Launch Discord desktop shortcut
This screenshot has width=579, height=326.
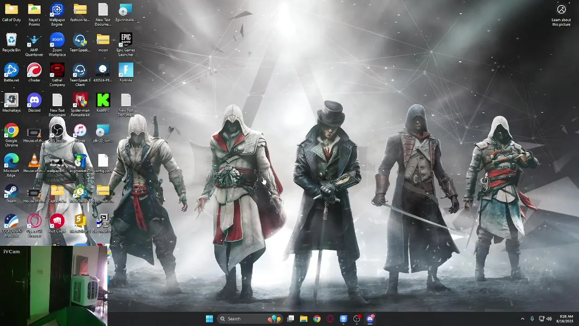click(34, 103)
